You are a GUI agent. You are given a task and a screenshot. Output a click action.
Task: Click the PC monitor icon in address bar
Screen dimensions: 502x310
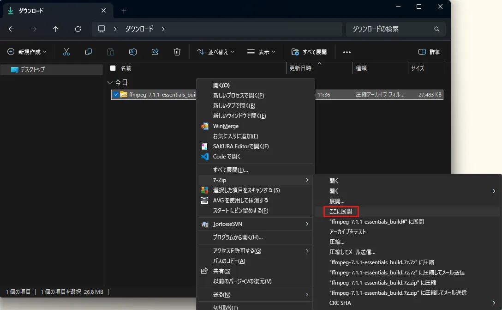click(102, 29)
